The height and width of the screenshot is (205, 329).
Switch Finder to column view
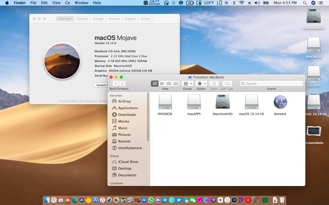[x=169, y=84]
